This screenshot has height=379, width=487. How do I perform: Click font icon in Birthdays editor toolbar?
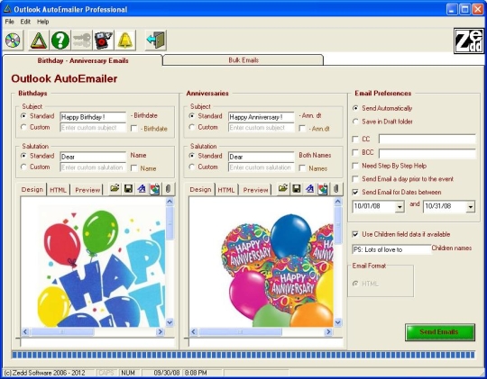click(142, 188)
